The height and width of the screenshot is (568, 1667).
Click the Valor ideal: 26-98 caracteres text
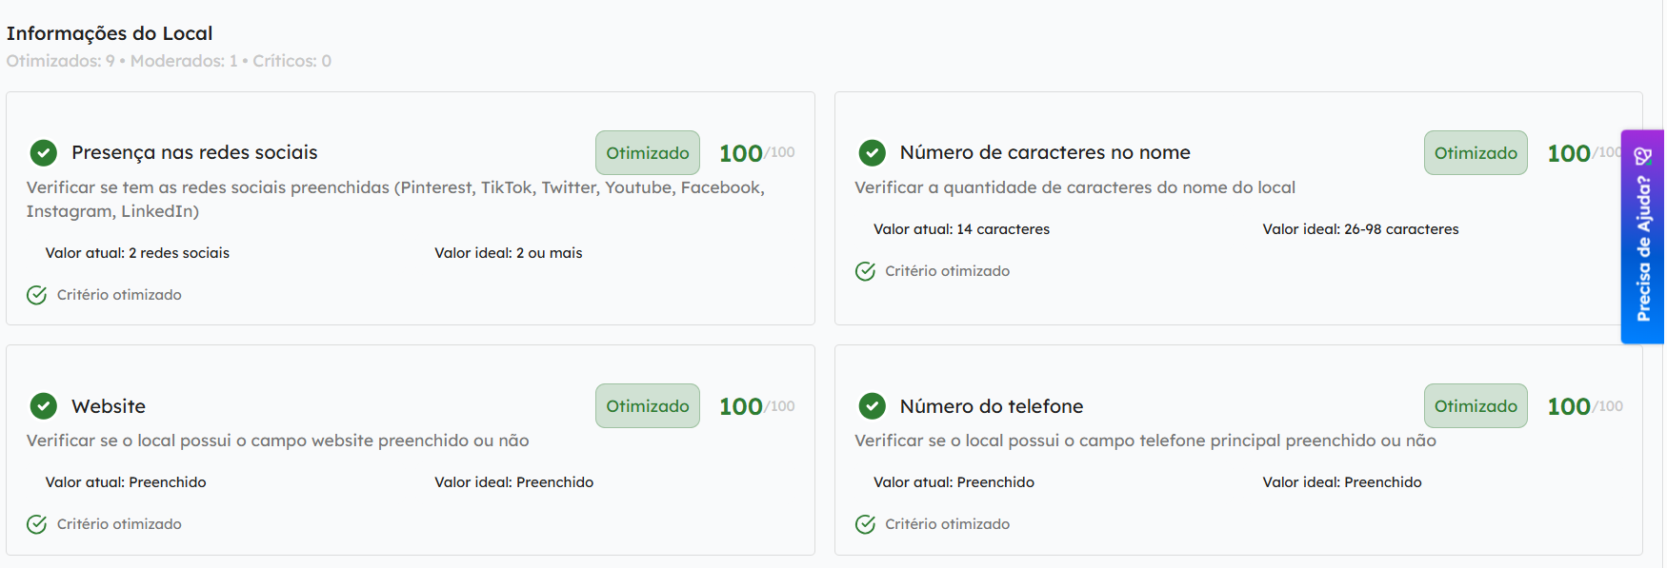1360,229
